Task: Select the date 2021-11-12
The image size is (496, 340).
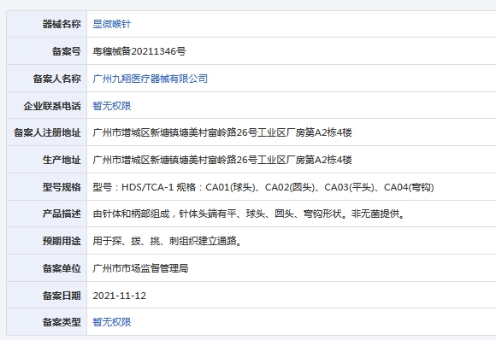Action: 119,296
